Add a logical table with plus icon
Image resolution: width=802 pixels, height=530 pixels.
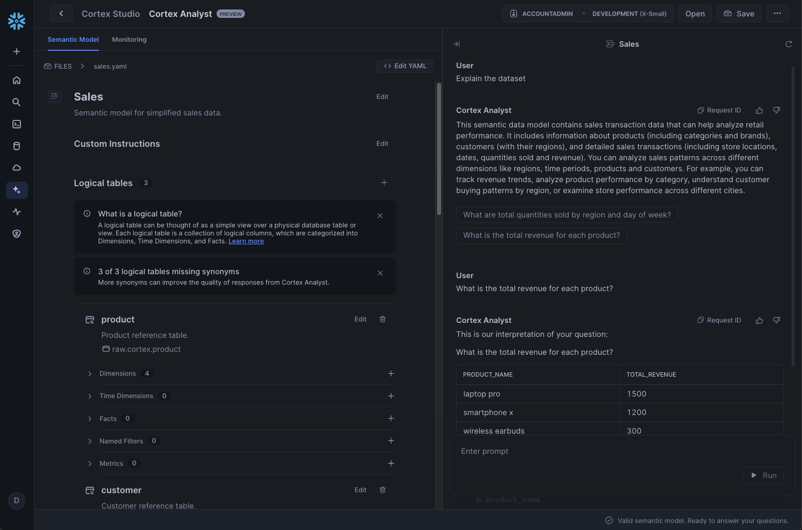(384, 183)
